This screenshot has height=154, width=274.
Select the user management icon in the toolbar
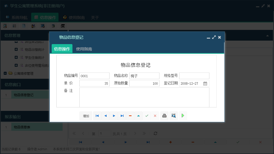33,26
